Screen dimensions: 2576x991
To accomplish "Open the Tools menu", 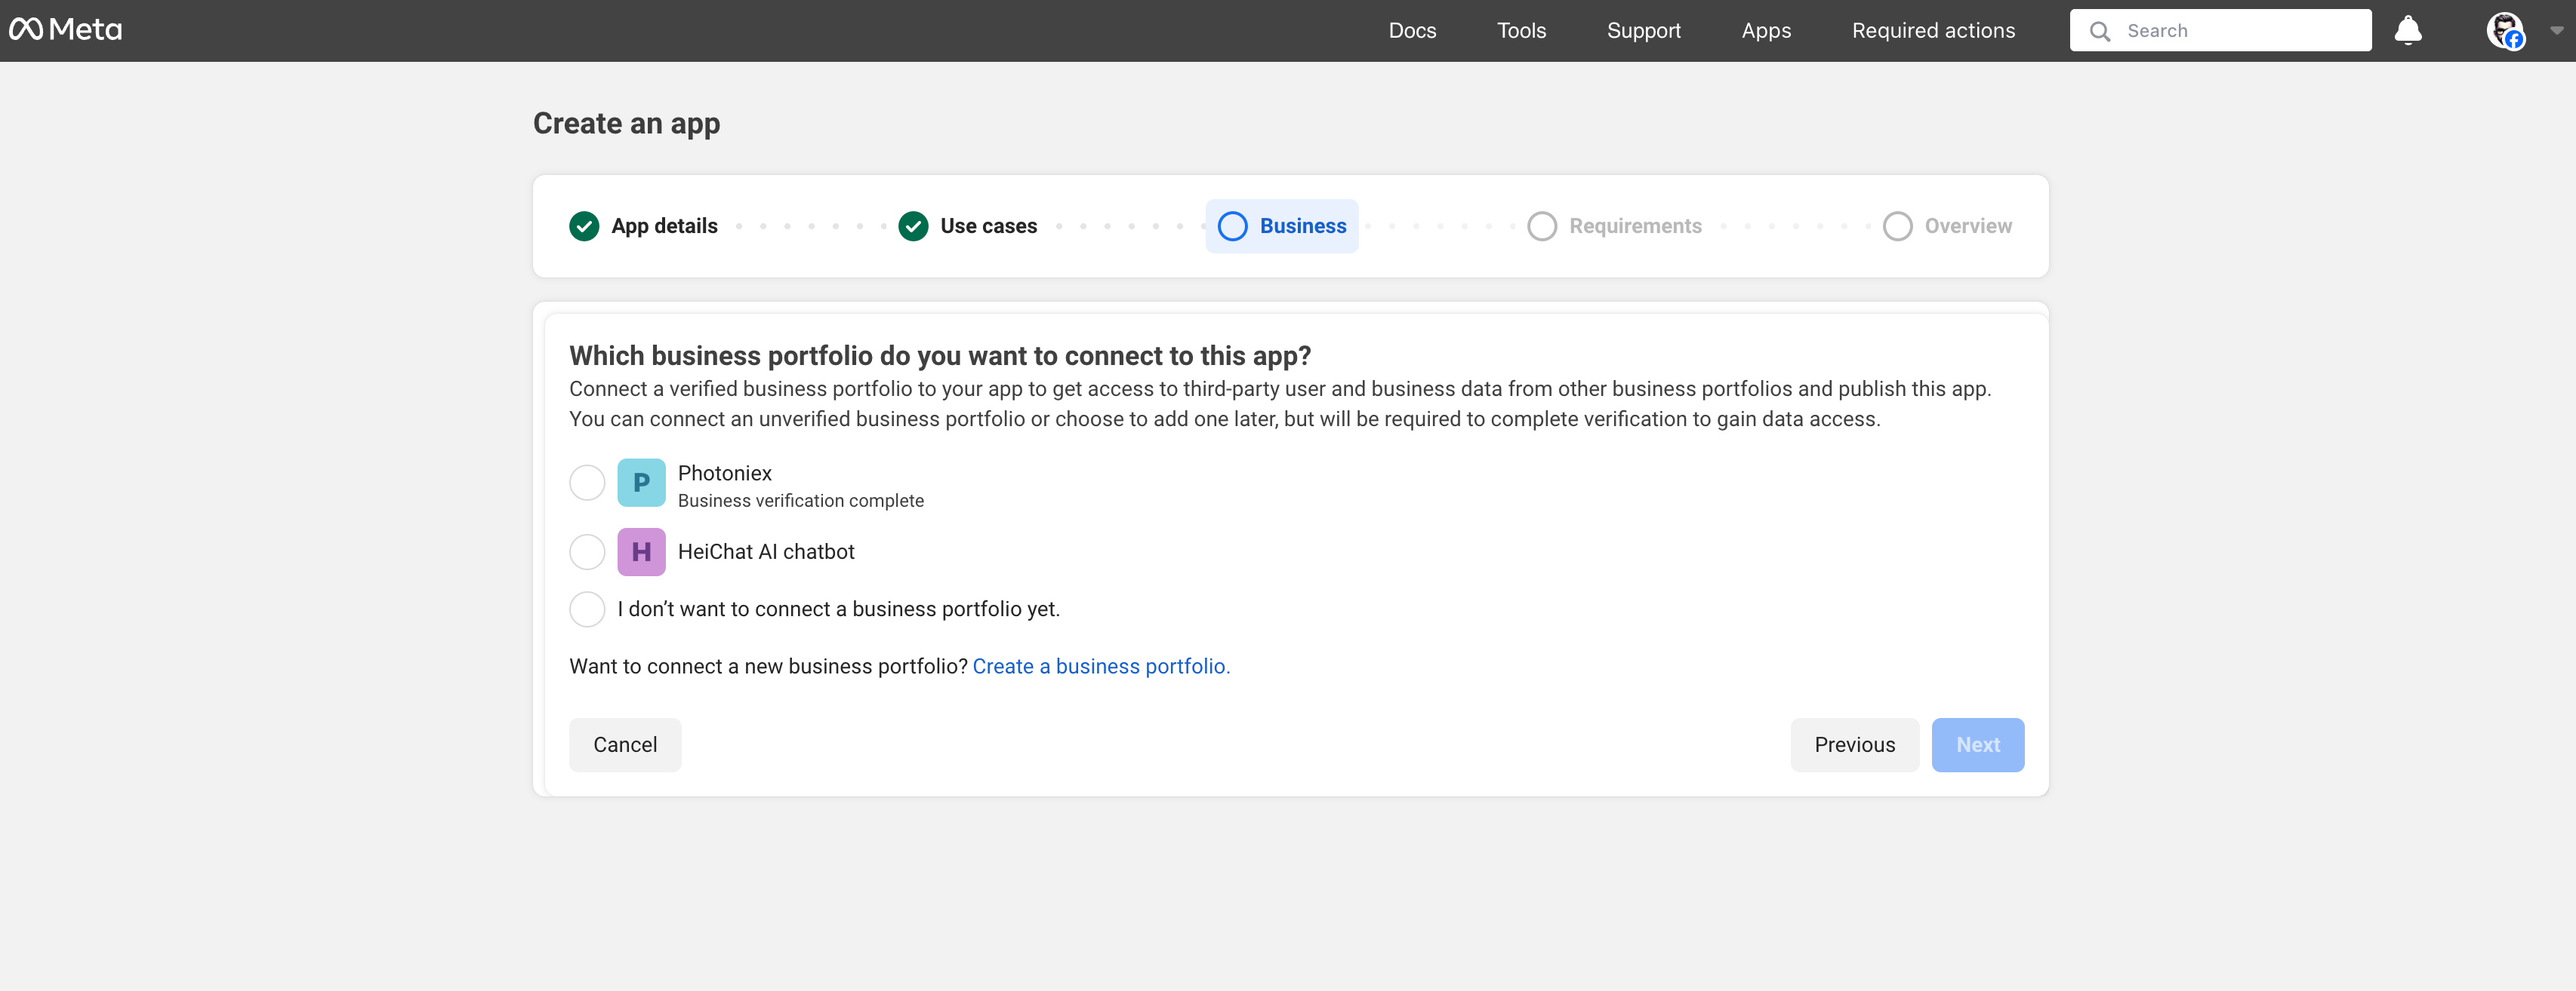I will (x=1520, y=31).
